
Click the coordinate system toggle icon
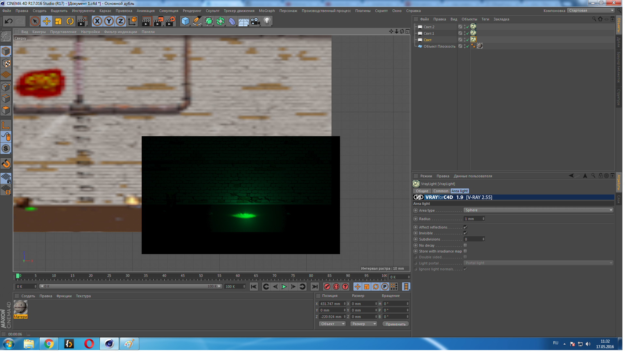[132, 21]
